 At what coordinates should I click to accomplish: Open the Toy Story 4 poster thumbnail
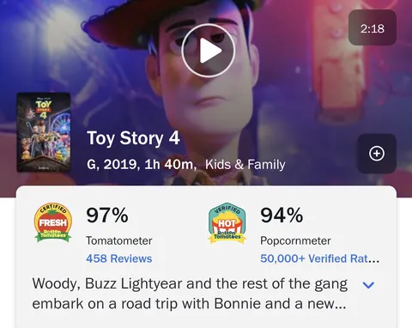pyautogui.click(x=44, y=132)
